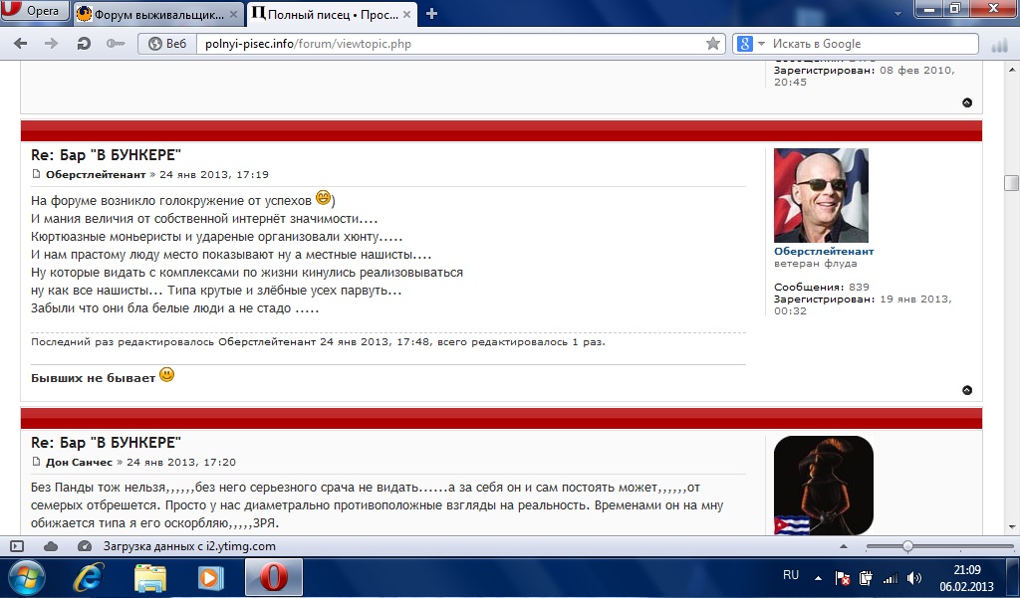
Task: Reload the page with the refresh icon
Action: tap(84, 44)
